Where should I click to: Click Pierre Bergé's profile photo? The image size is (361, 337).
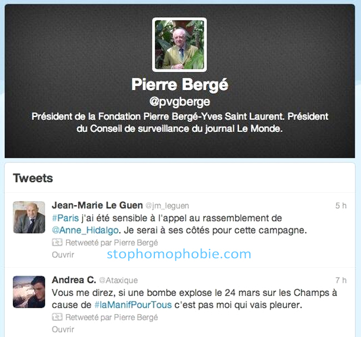tap(179, 44)
